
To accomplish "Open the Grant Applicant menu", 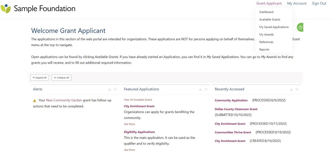I will click(269, 3).
